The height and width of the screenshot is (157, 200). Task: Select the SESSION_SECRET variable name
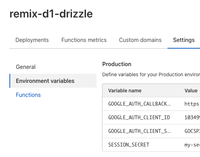click(129, 145)
